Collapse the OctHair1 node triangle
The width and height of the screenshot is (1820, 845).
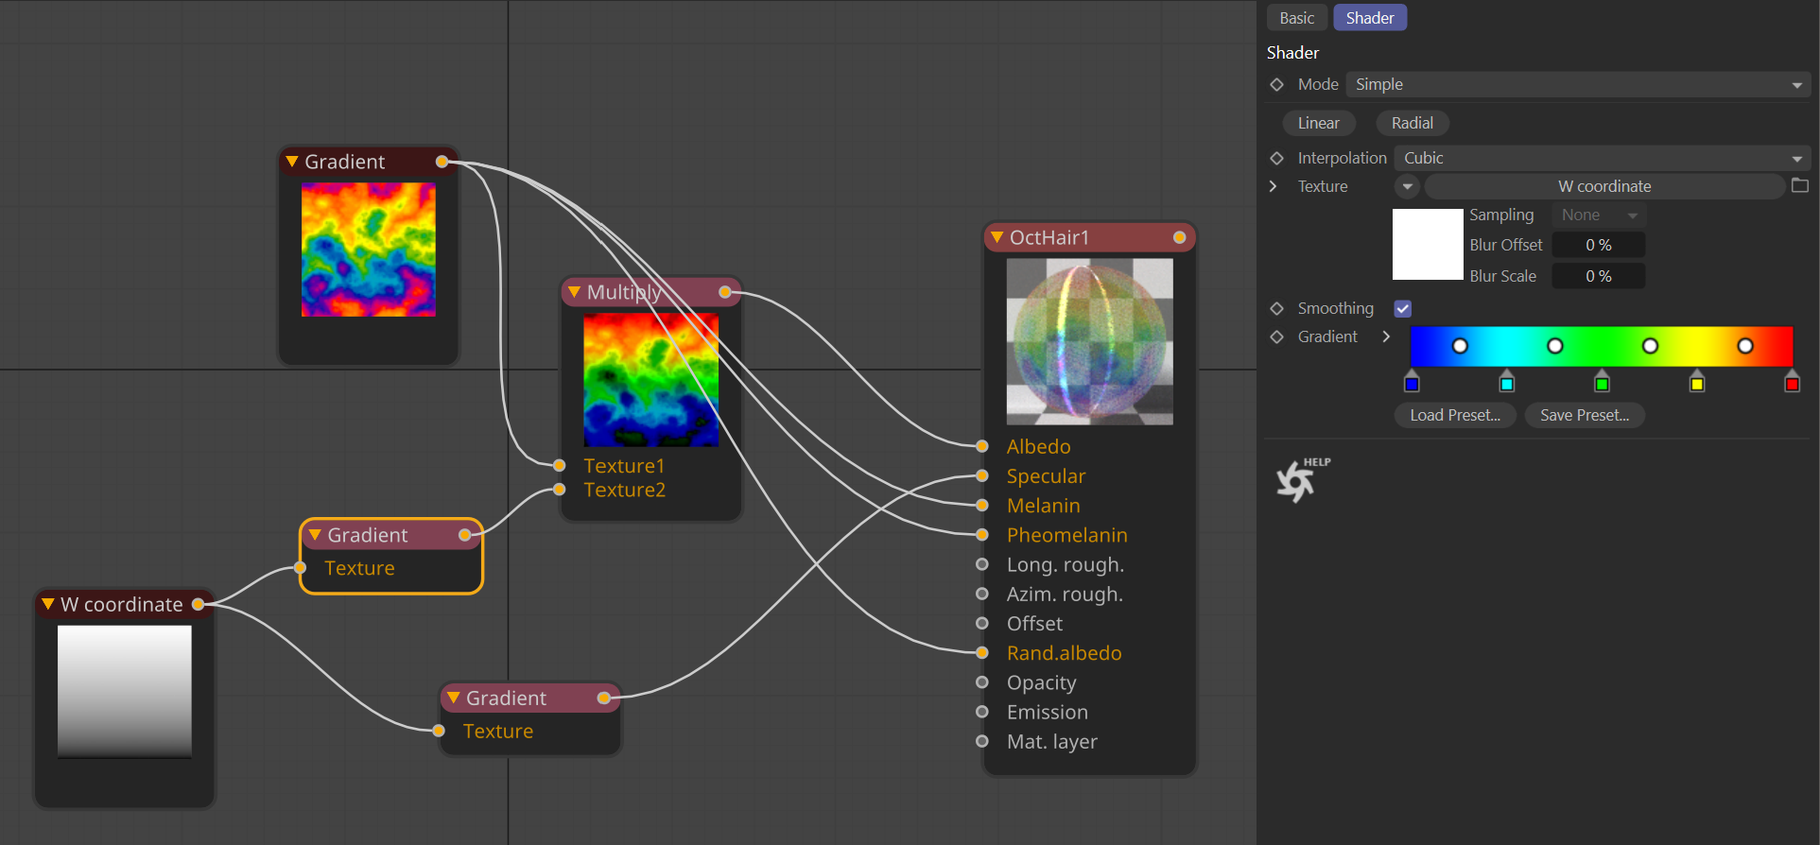[x=997, y=238]
